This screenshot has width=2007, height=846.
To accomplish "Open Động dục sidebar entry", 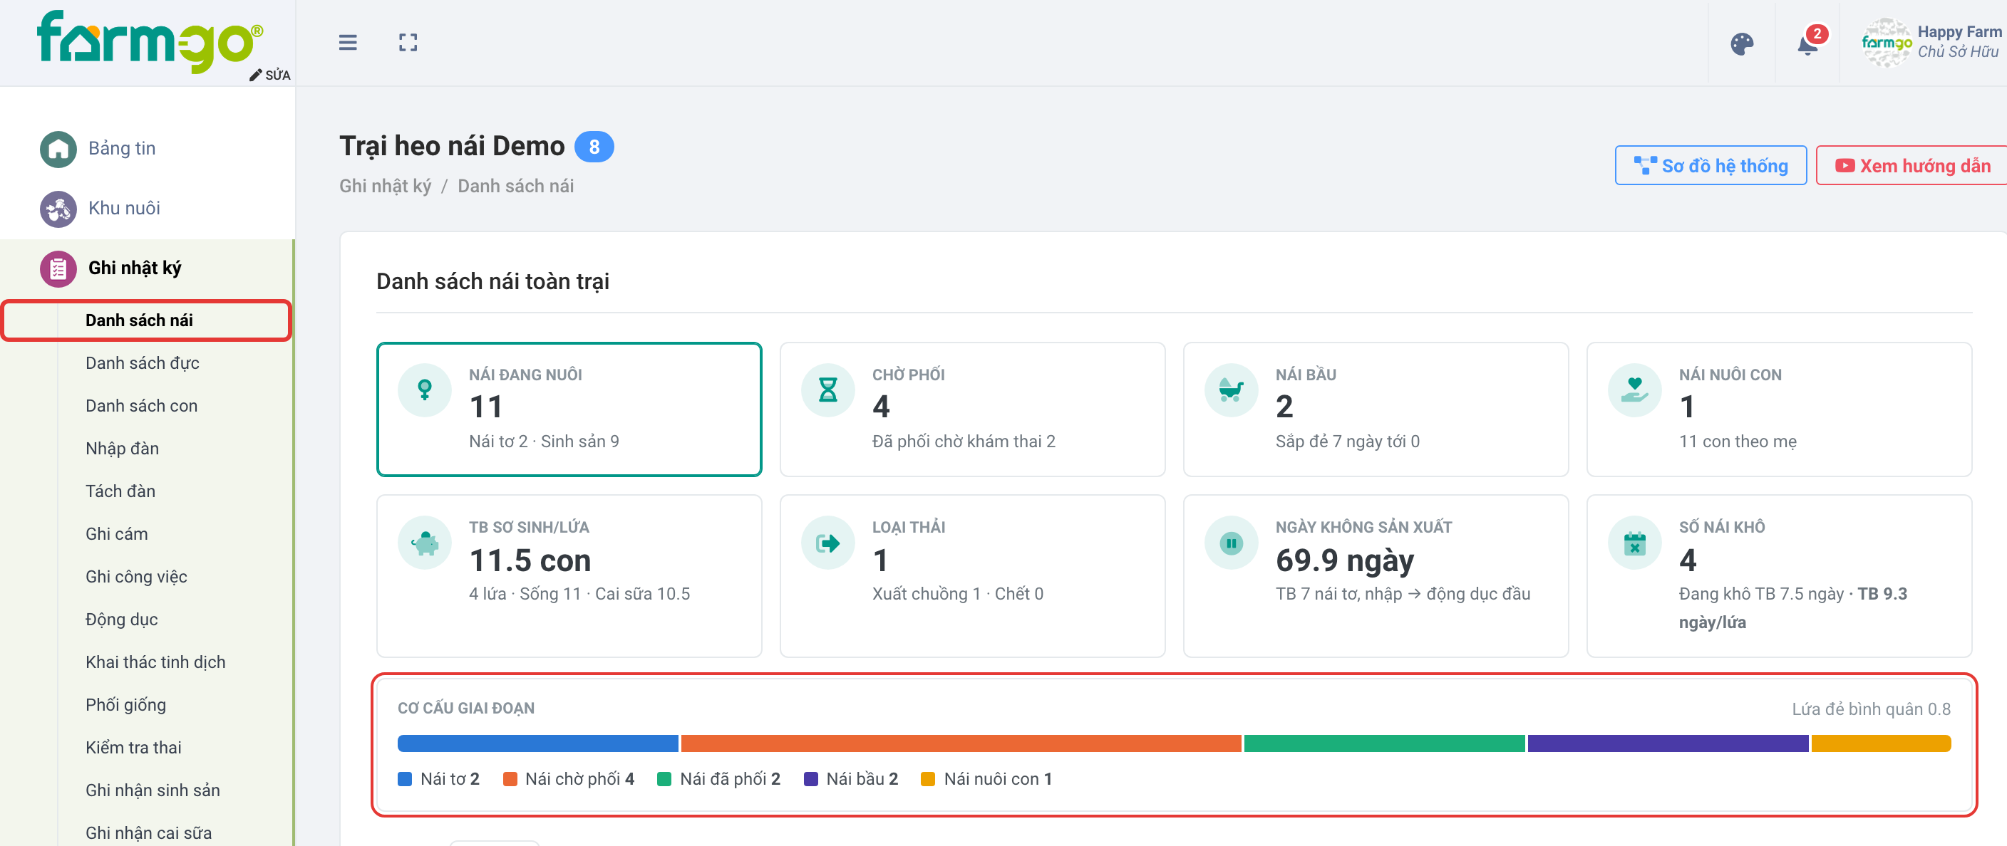I will pyautogui.click(x=122, y=620).
